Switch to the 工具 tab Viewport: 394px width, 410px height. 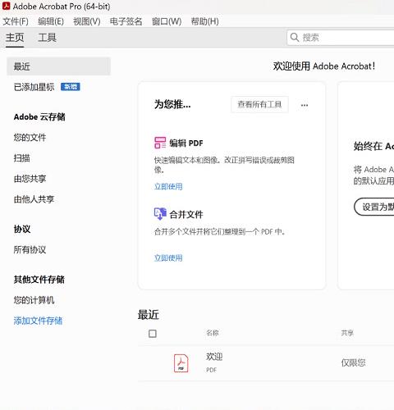point(47,38)
